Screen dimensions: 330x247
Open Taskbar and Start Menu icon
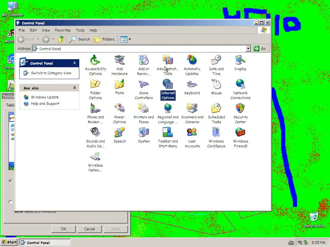(168, 138)
